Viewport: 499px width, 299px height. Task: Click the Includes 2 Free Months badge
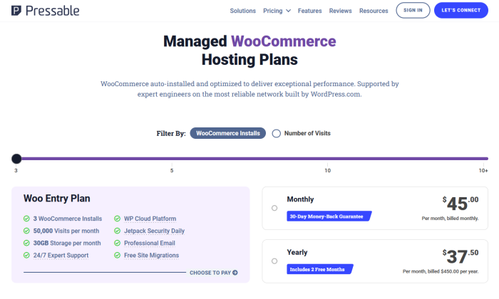tap(320, 269)
